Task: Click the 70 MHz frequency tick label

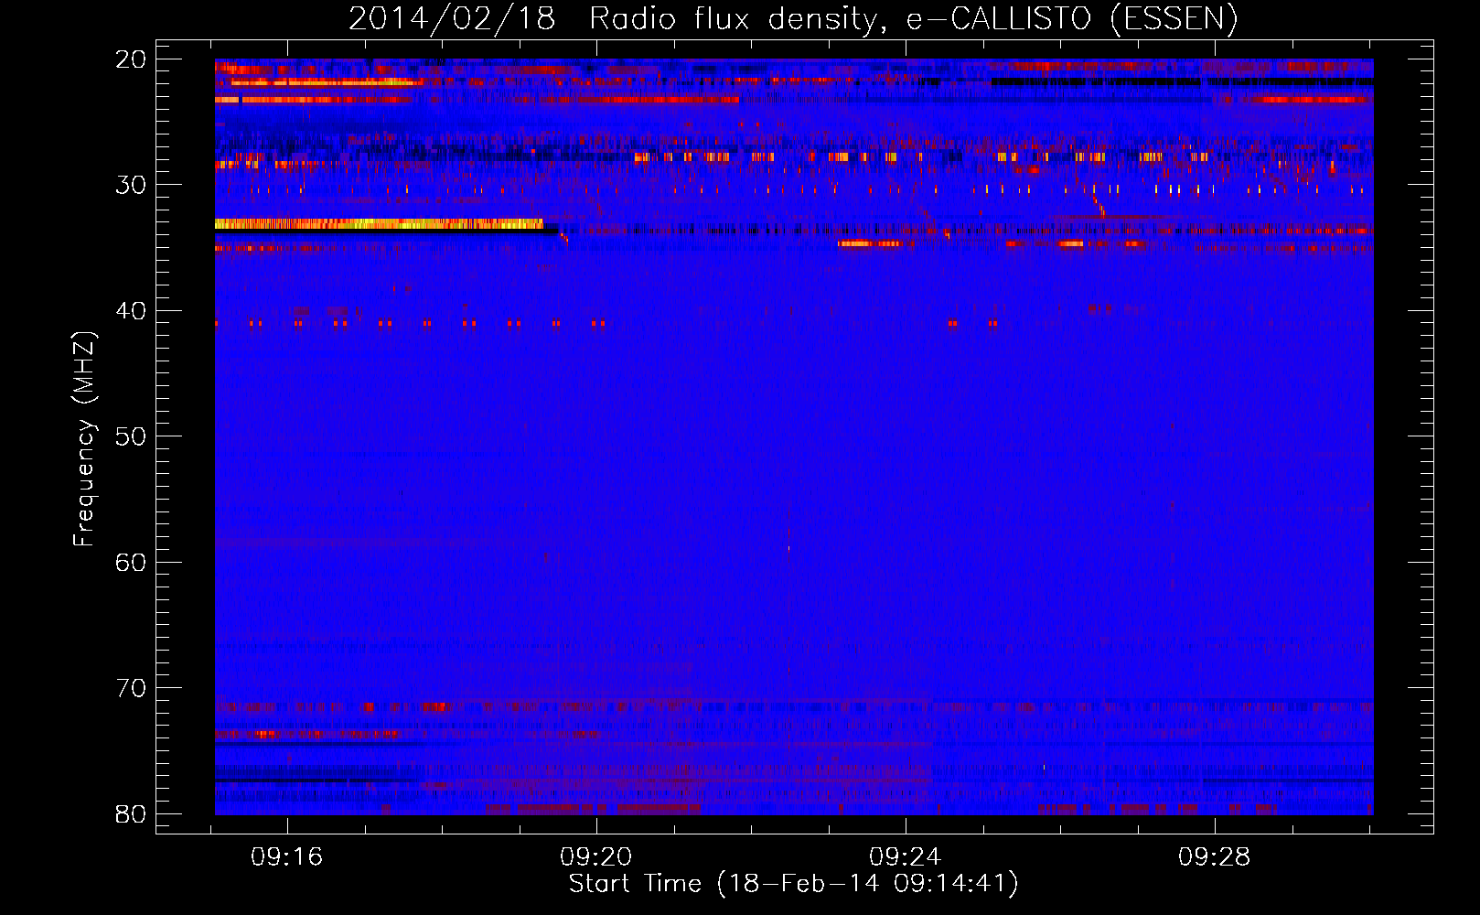Action: click(131, 688)
